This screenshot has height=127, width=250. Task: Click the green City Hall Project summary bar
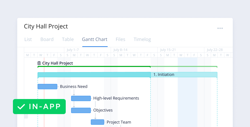[x=127, y=67]
